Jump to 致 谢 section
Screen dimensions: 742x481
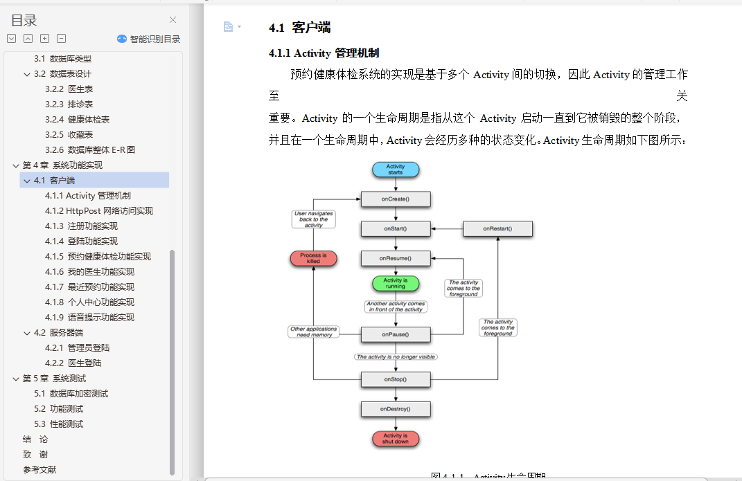35,455
